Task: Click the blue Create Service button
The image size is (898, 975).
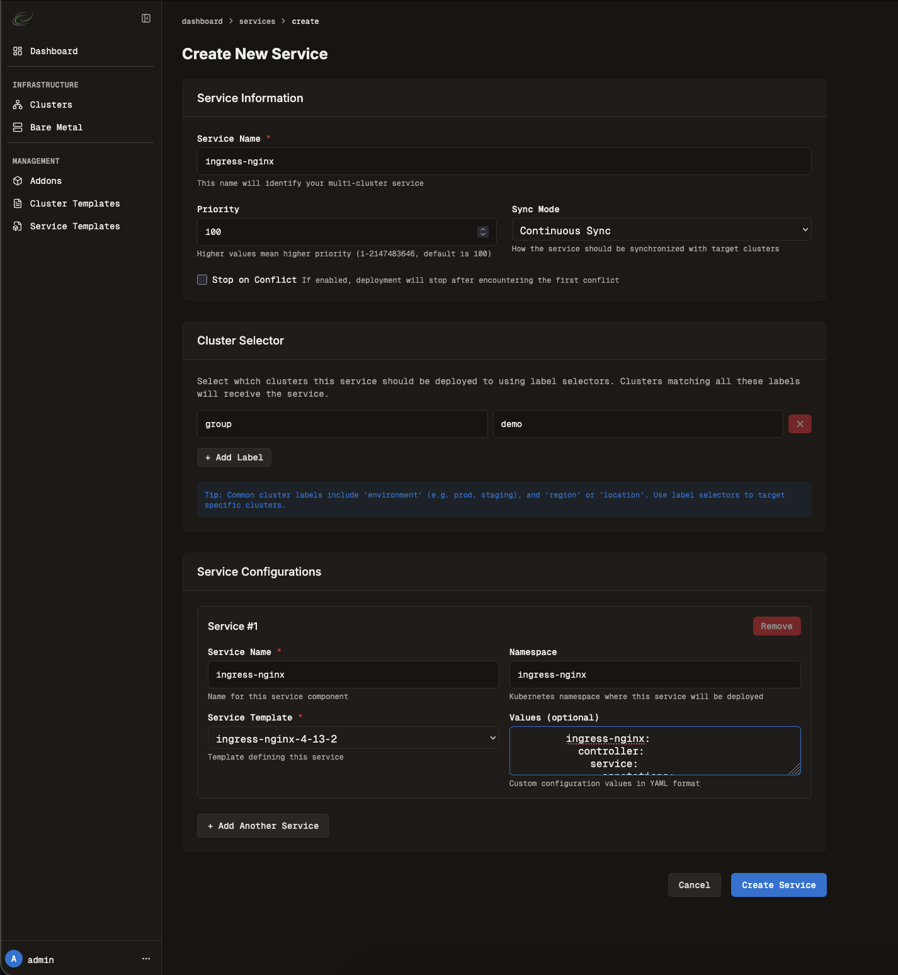Action: point(778,885)
